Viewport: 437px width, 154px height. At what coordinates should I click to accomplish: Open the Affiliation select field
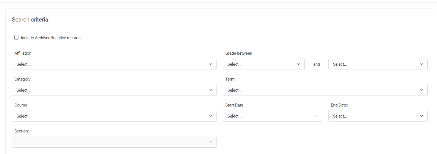[x=110, y=64]
